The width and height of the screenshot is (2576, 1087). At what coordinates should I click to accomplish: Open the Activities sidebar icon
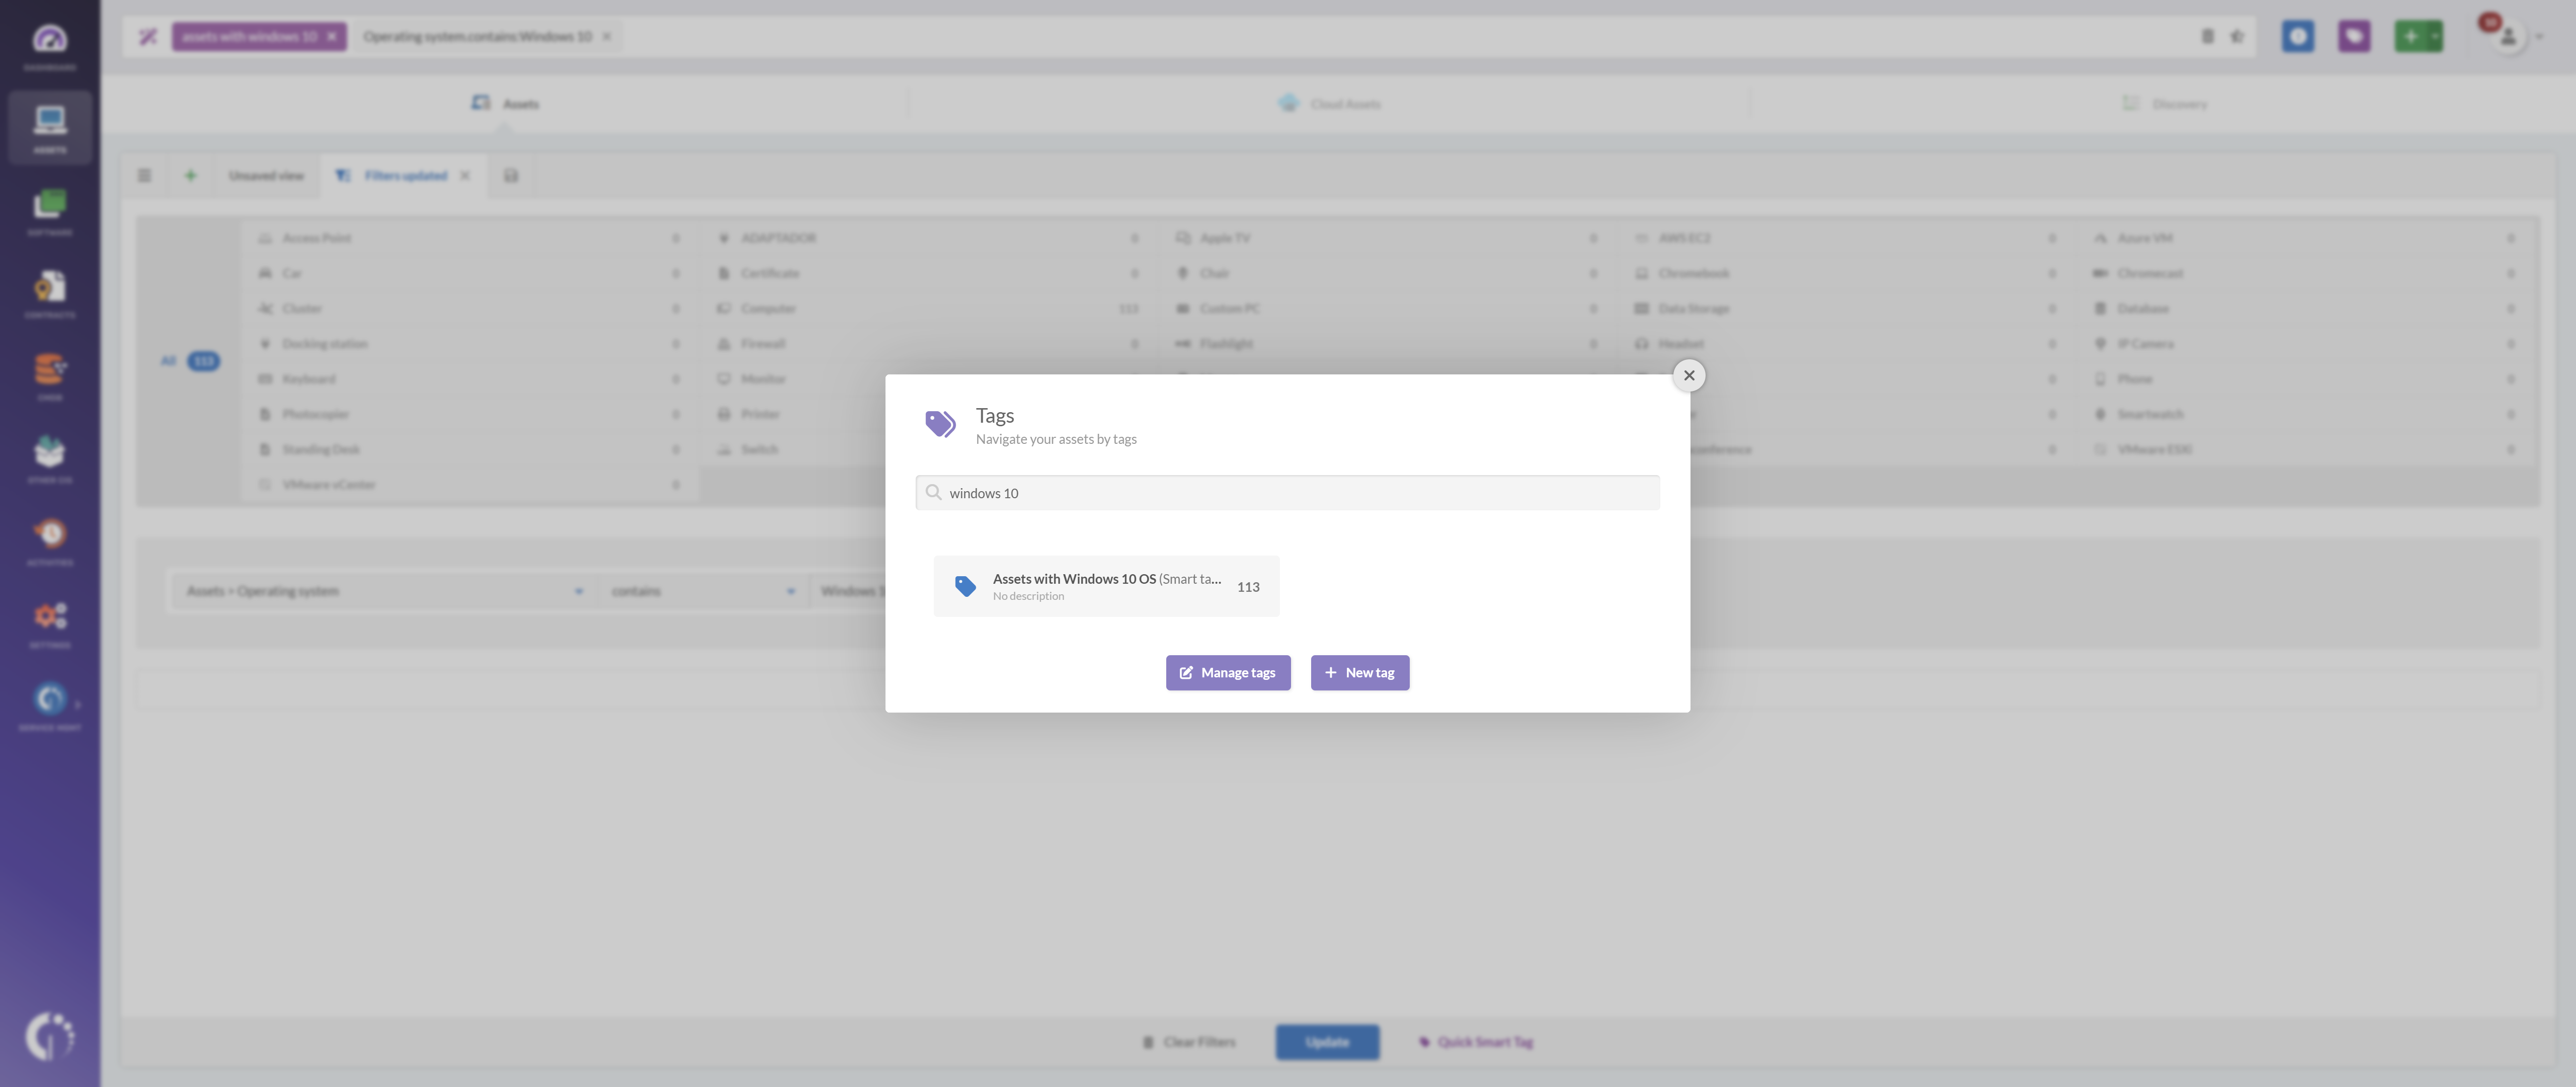[x=50, y=541]
